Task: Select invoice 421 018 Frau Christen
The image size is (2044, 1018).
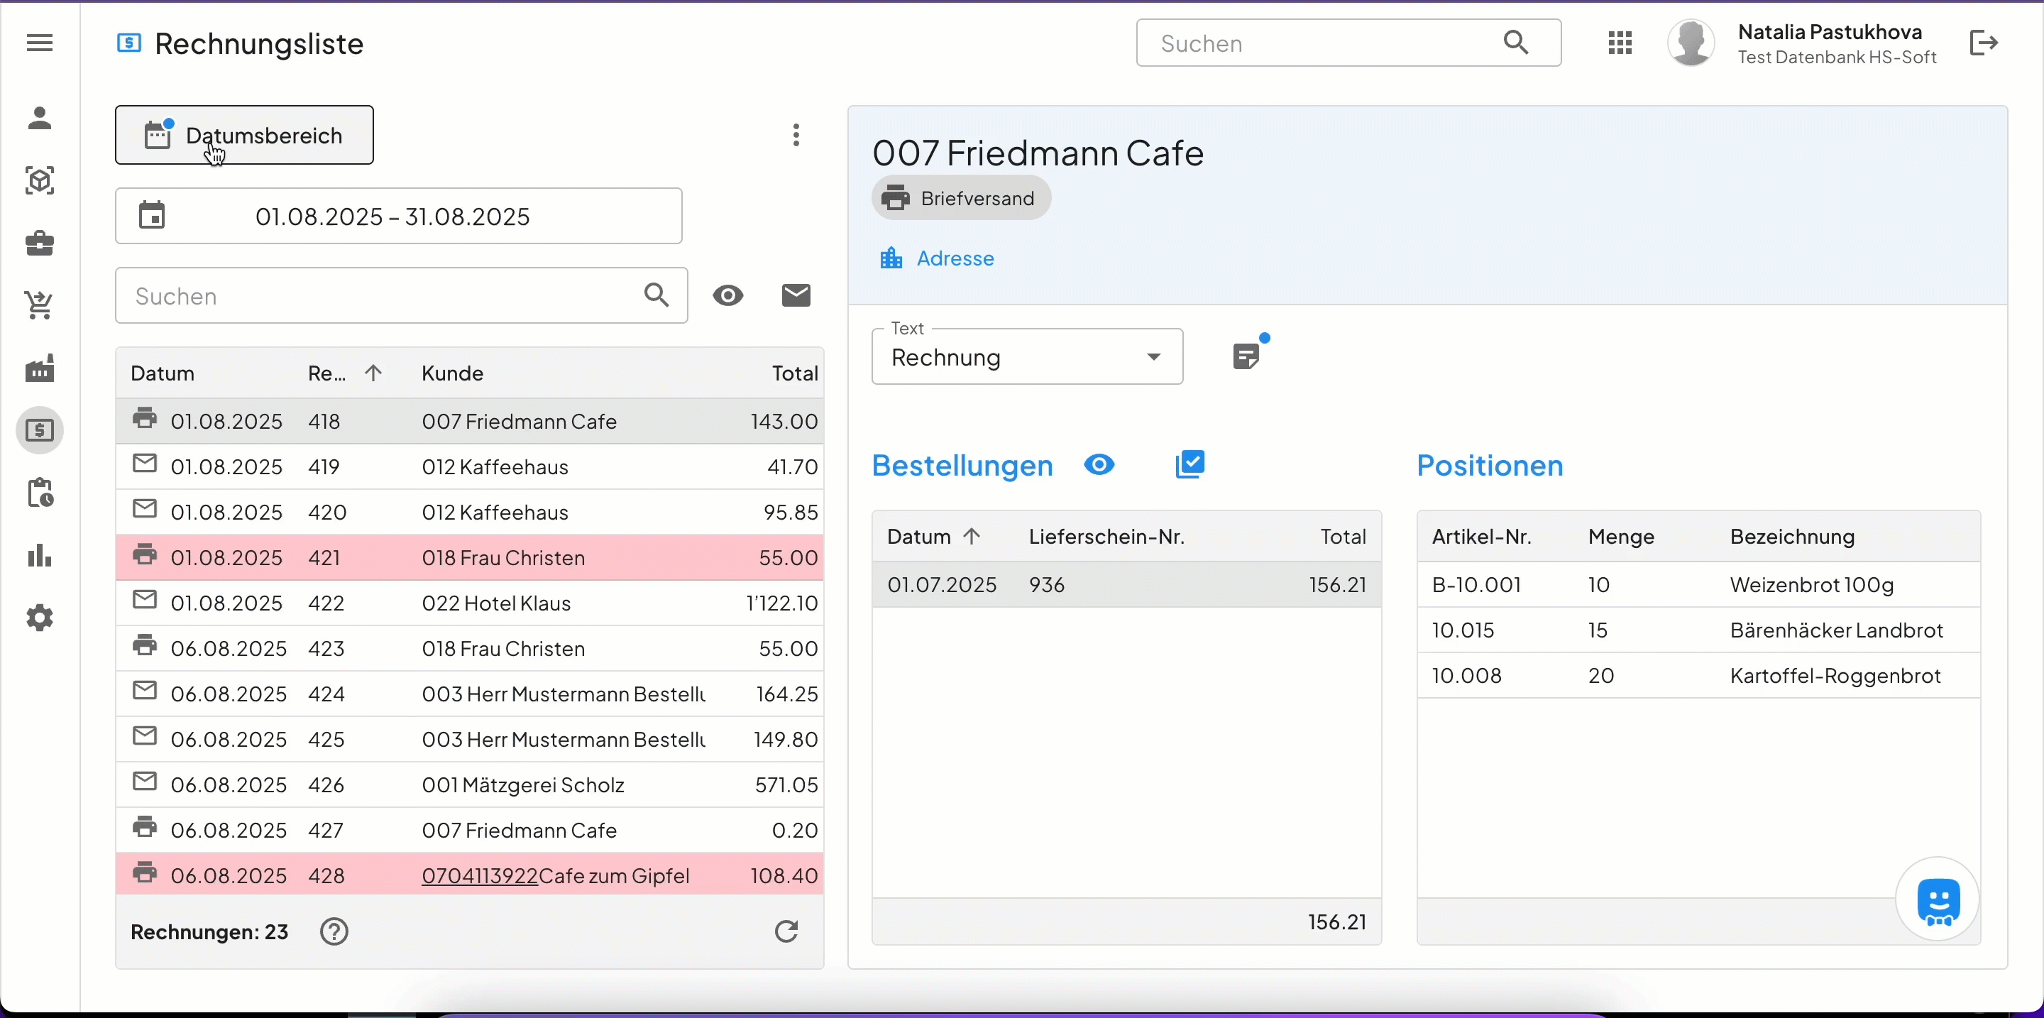Action: pos(470,558)
